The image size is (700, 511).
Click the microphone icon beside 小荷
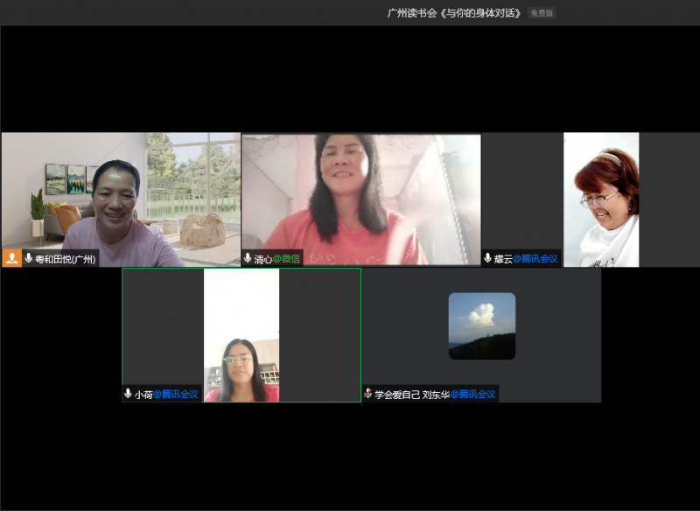click(x=128, y=395)
